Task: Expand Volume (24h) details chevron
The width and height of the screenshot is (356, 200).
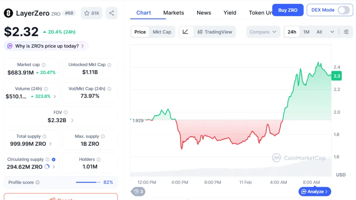Action: click(x=55, y=97)
